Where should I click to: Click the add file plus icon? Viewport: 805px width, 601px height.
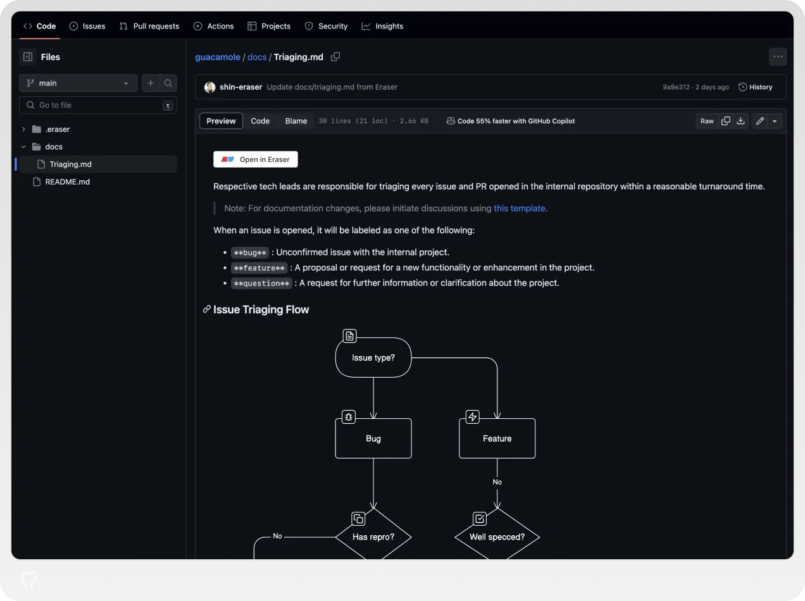(x=151, y=83)
